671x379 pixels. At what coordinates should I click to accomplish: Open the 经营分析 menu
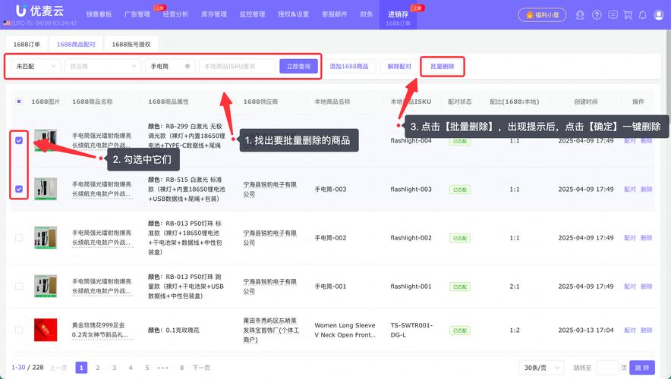175,14
